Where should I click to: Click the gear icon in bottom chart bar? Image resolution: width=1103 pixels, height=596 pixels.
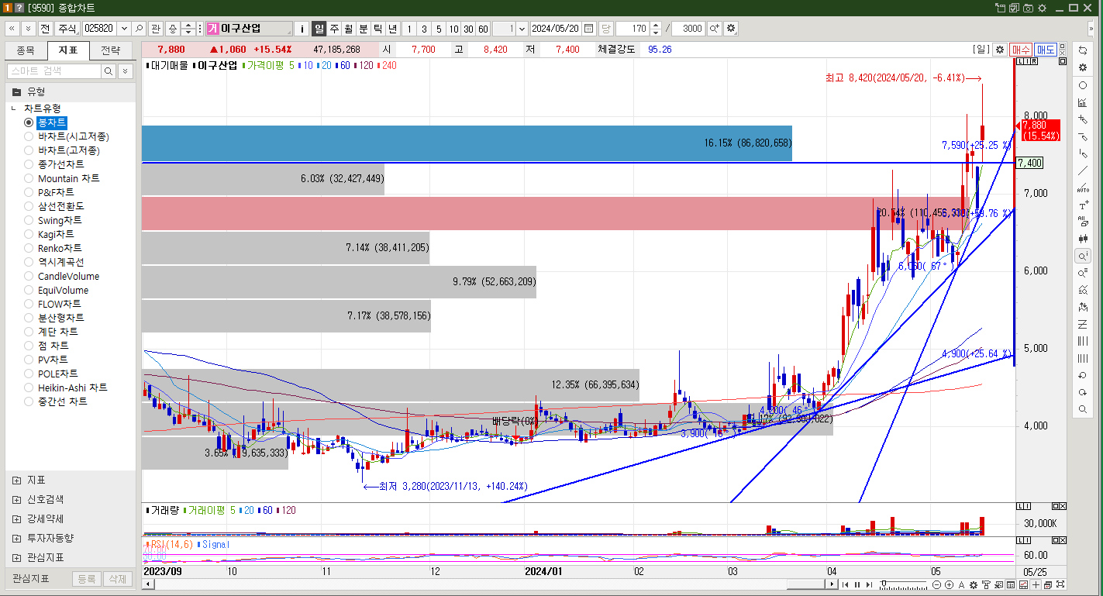coord(974,584)
